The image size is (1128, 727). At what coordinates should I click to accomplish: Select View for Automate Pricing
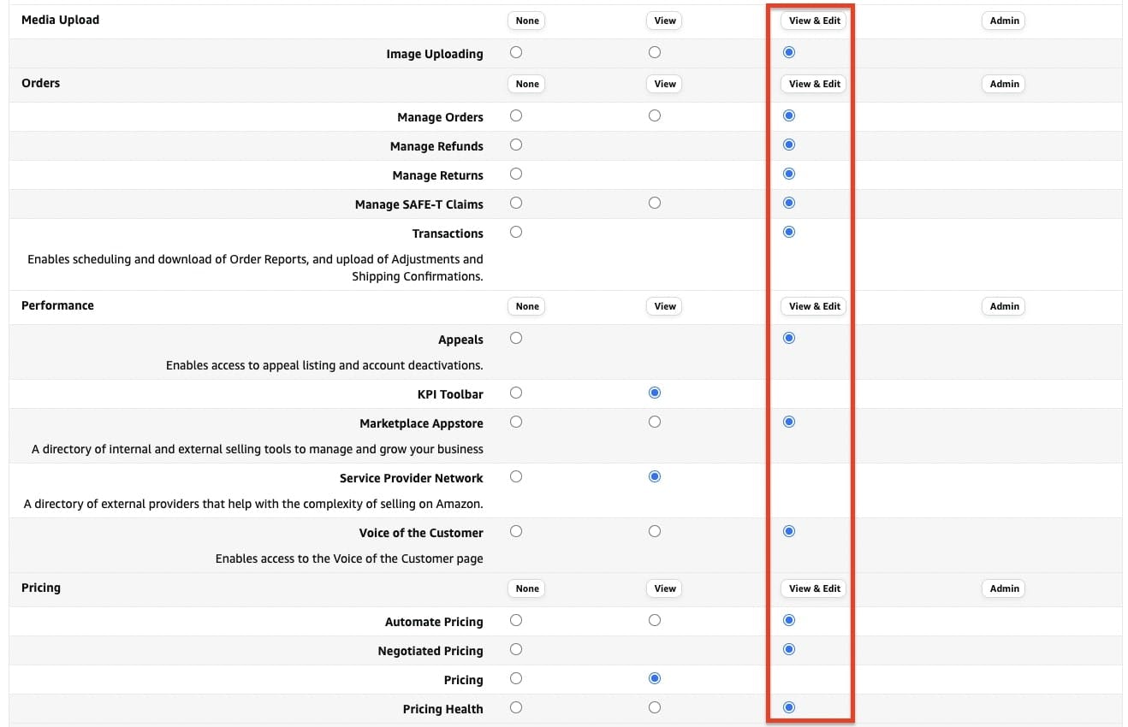(x=655, y=620)
